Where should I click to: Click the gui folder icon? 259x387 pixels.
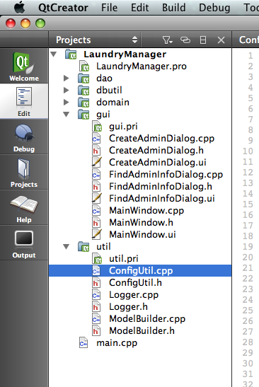84,115
